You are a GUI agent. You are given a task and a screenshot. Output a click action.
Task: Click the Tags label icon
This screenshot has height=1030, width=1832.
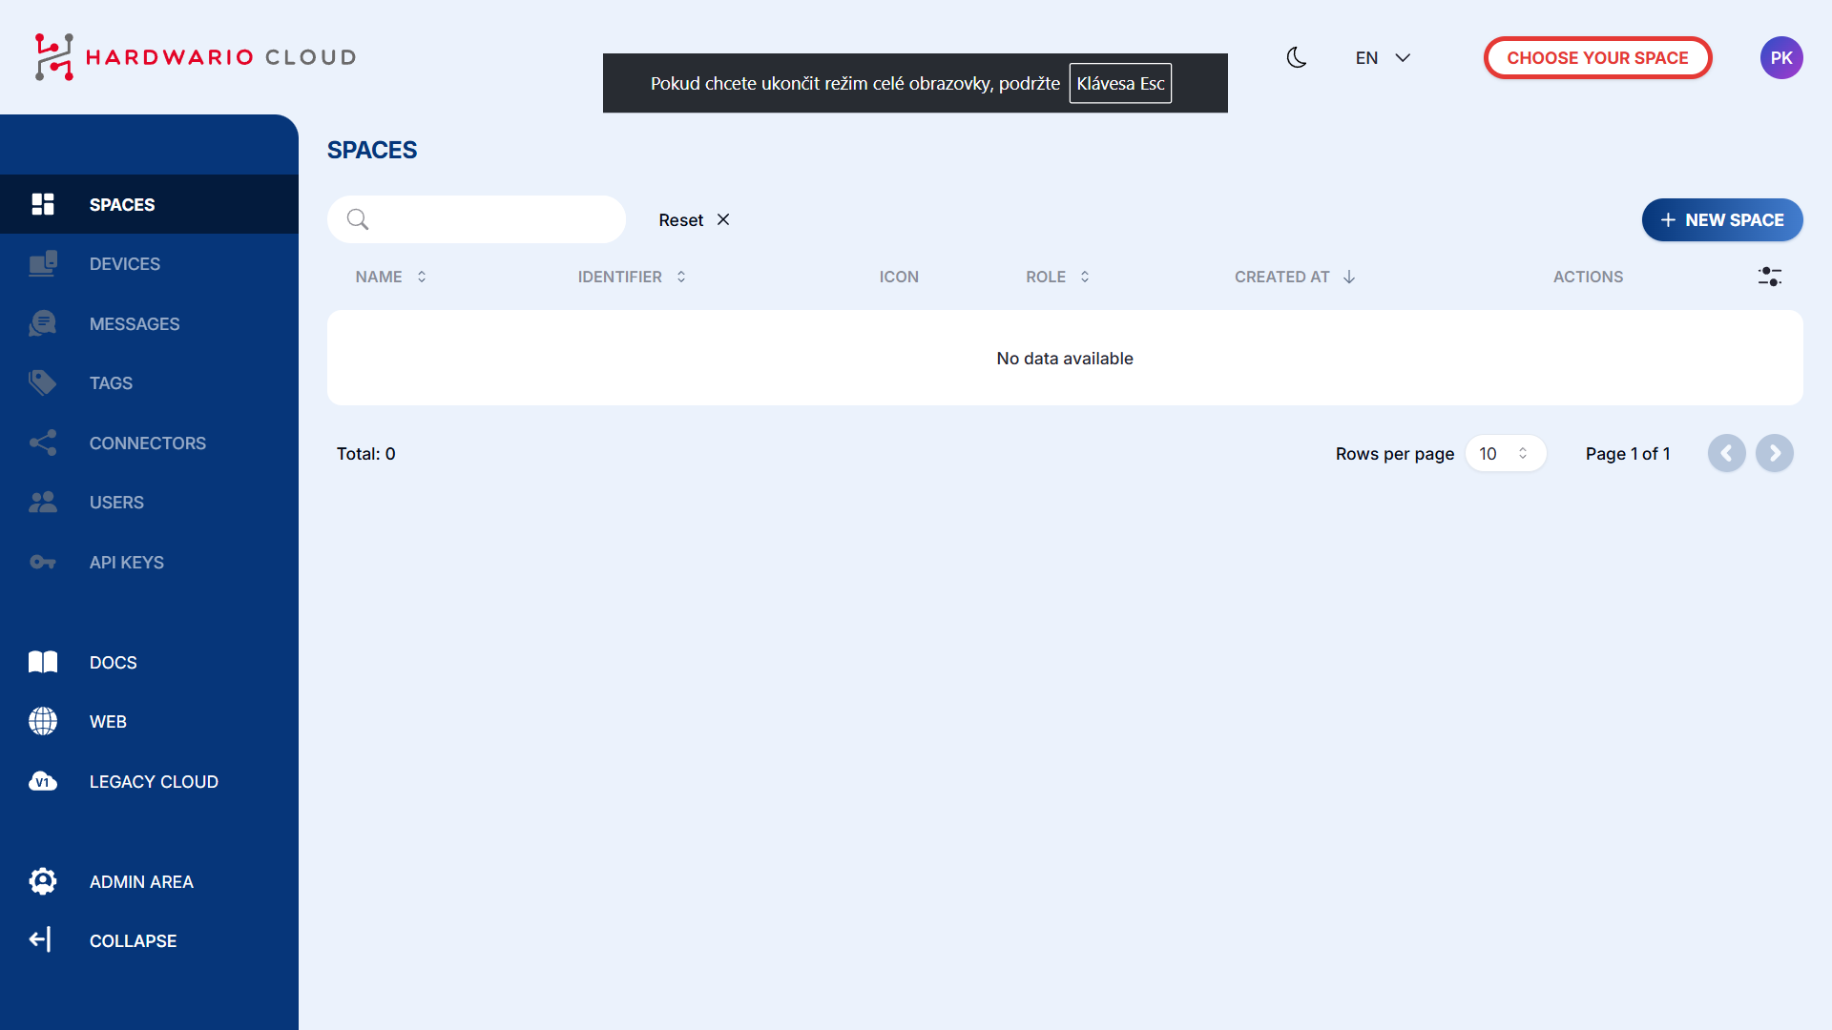point(43,382)
